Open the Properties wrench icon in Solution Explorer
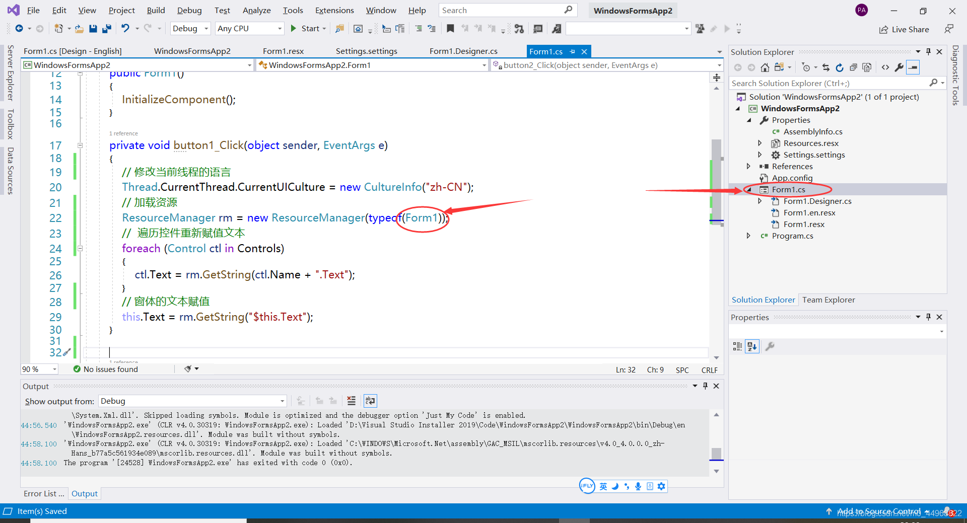The width and height of the screenshot is (967, 523). pyautogui.click(x=900, y=67)
